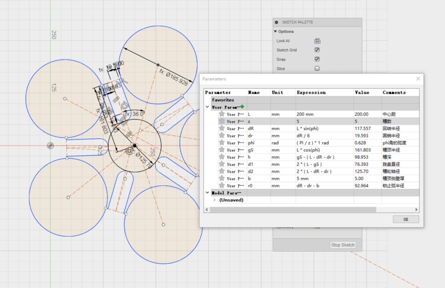Click the Parameters dialog title text
Viewport: 445px width, 288px height.
tap(214, 79)
